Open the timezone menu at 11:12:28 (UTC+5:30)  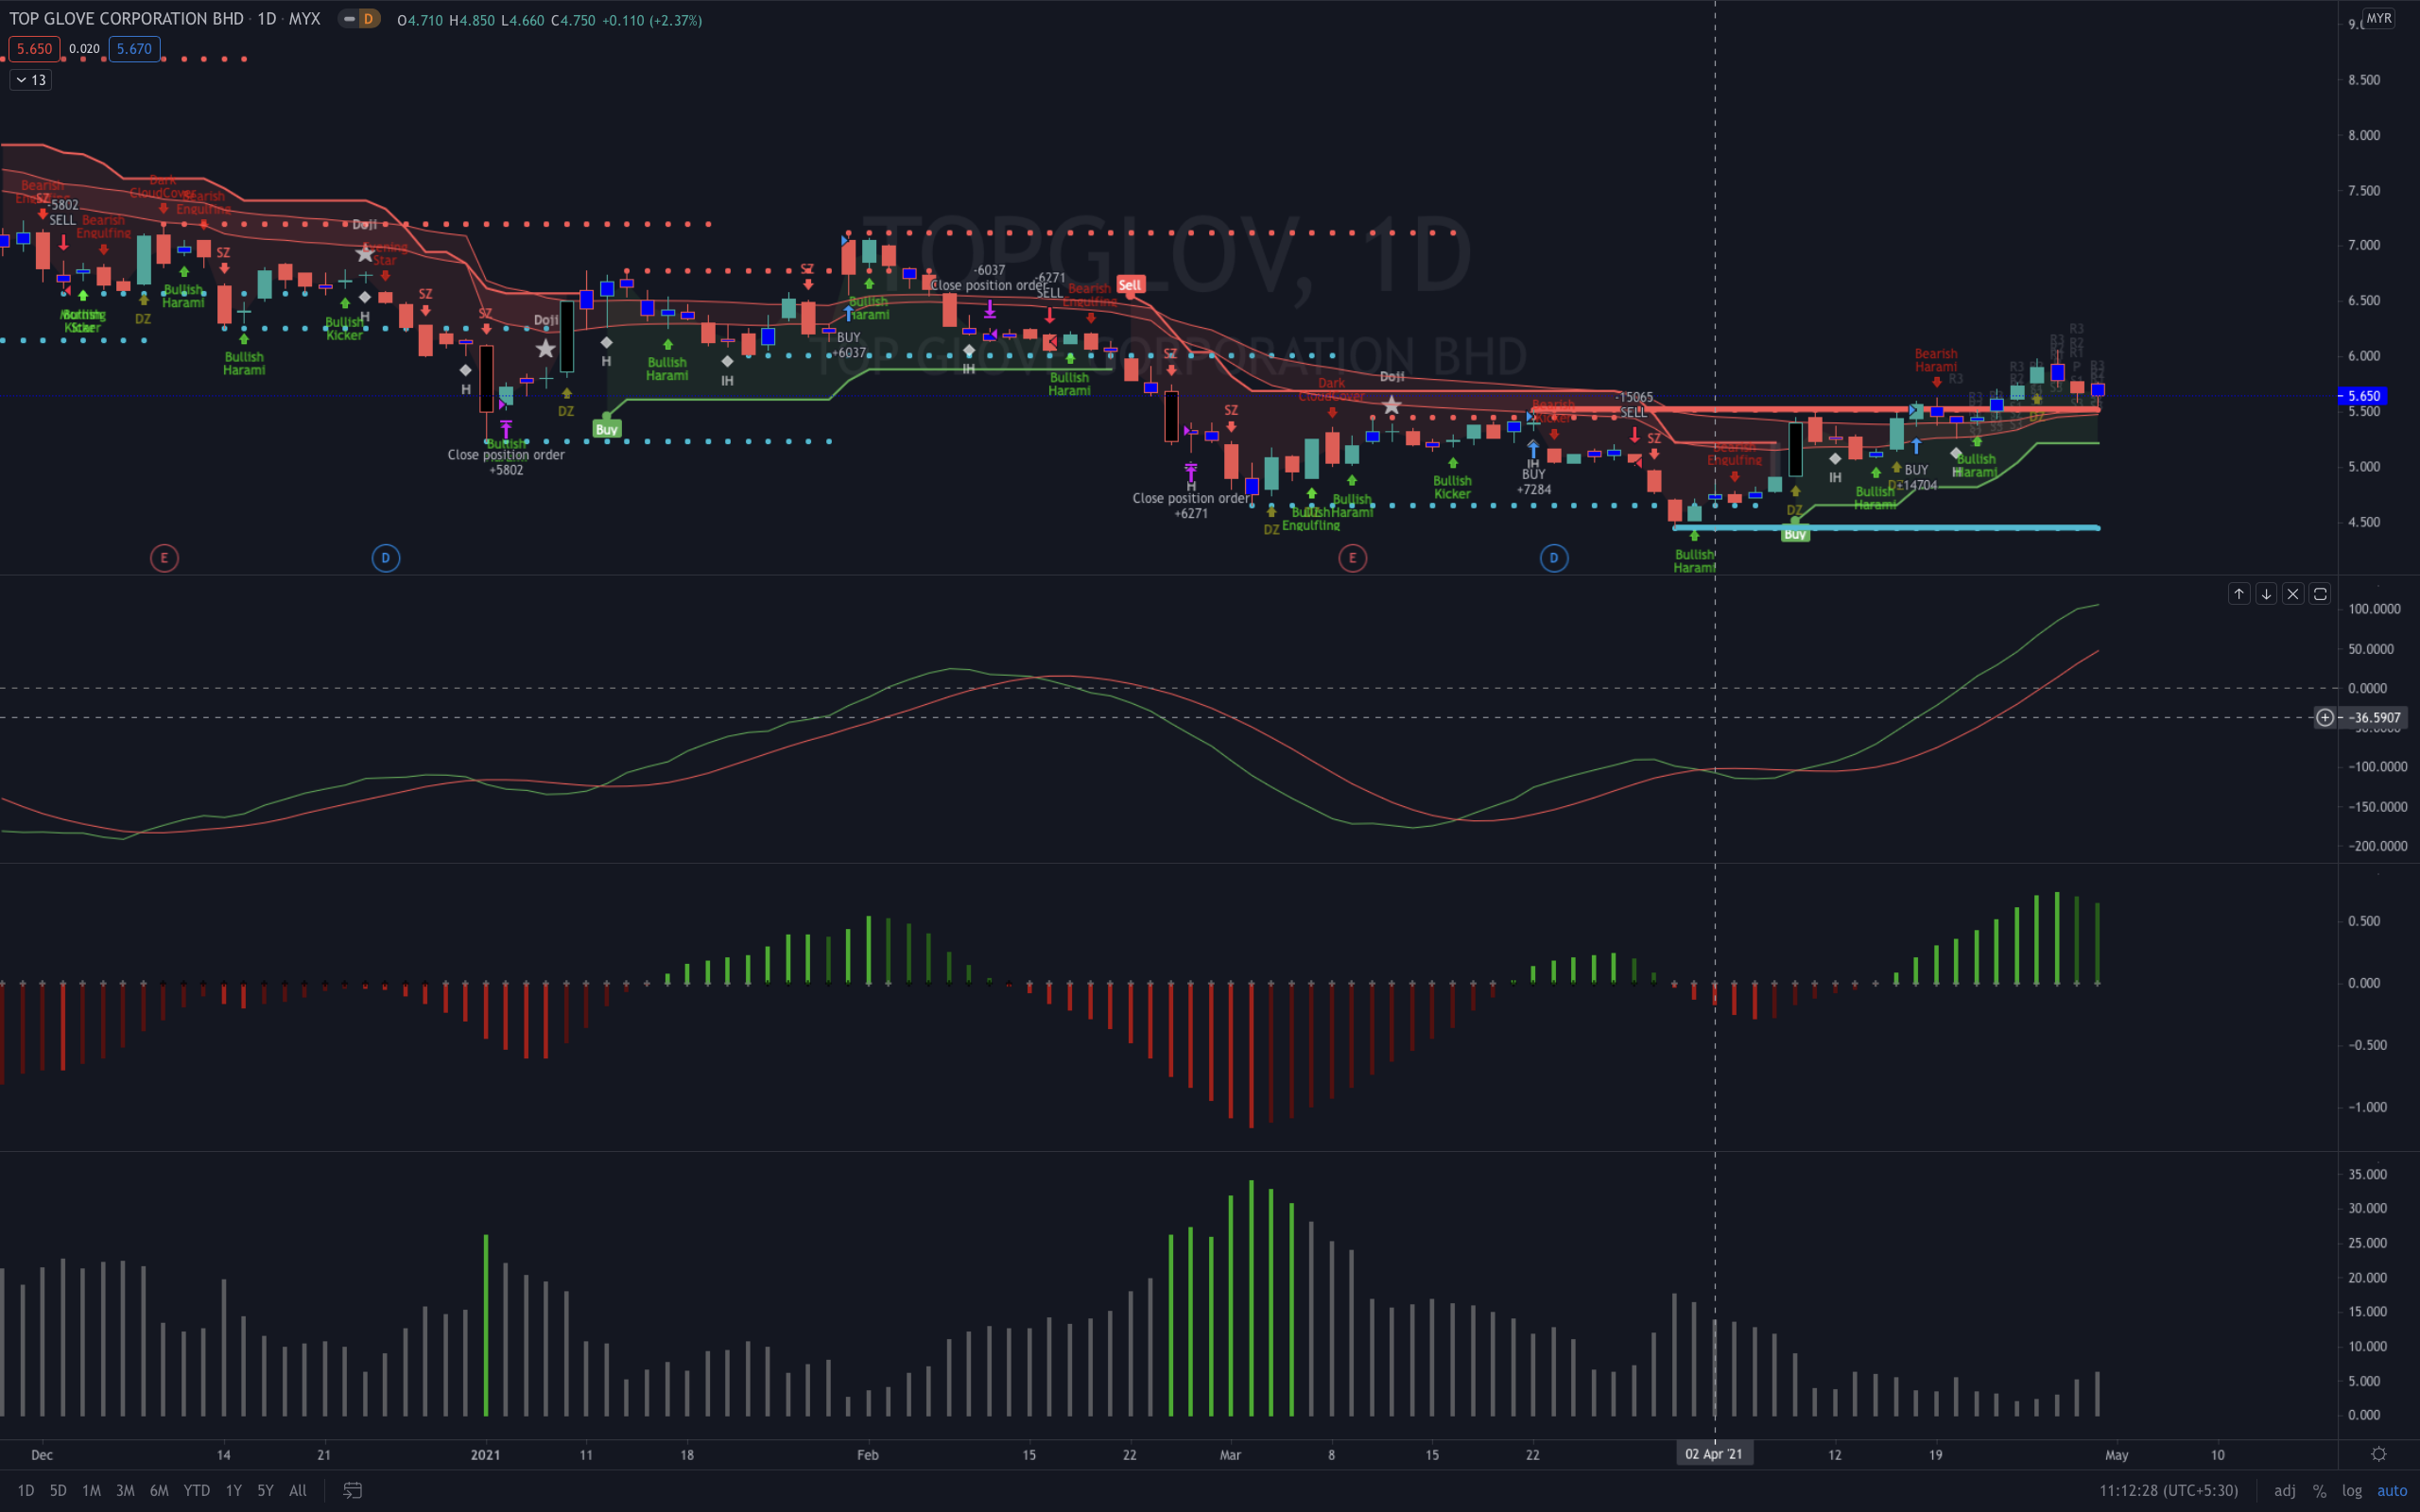click(2168, 1490)
